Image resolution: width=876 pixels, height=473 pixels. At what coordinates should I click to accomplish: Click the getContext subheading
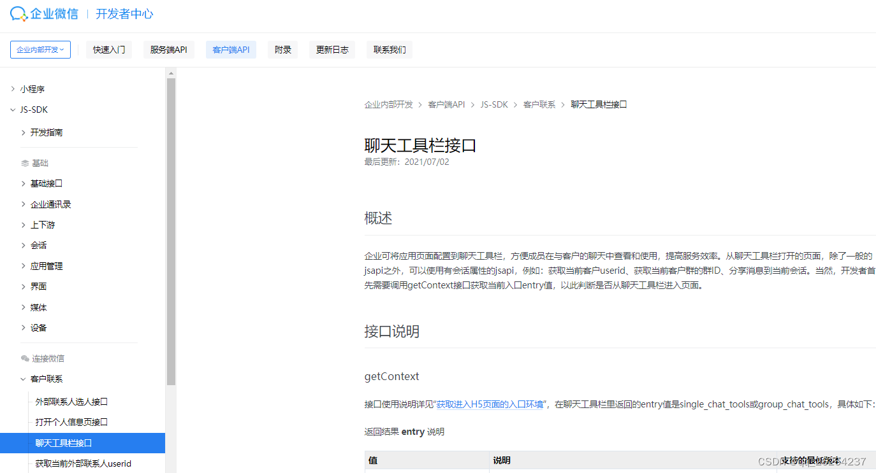coord(392,376)
